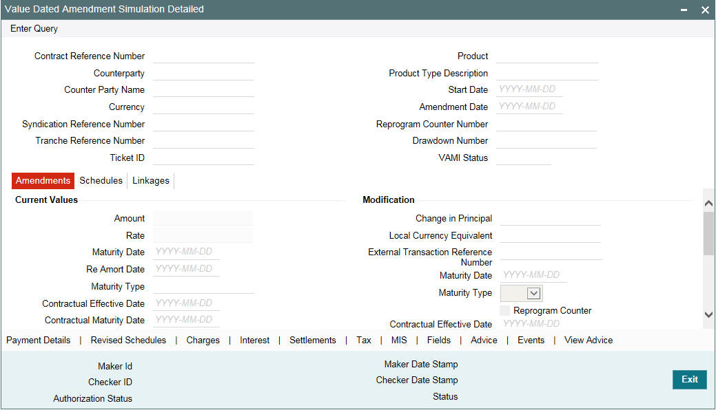Click the Tranche Reference Number field
This screenshot has height=410, width=716.
[x=204, y=141]
